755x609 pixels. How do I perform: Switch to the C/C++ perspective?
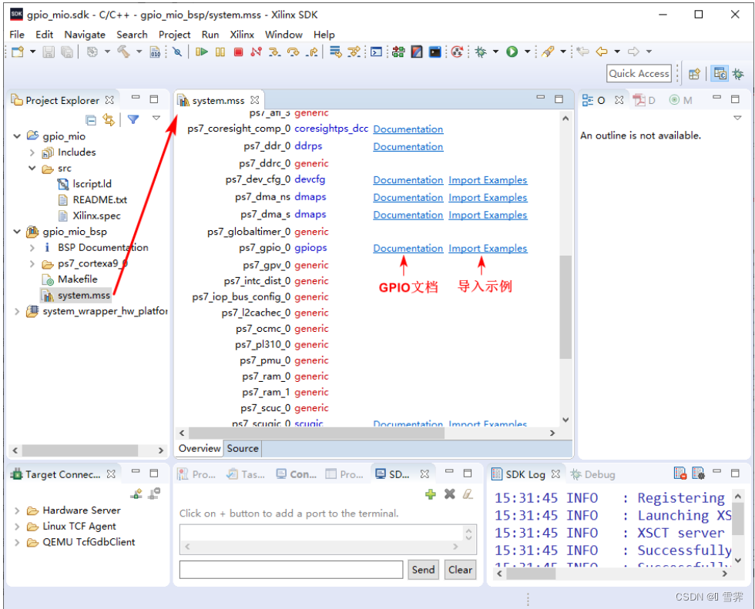coord(720,74)
